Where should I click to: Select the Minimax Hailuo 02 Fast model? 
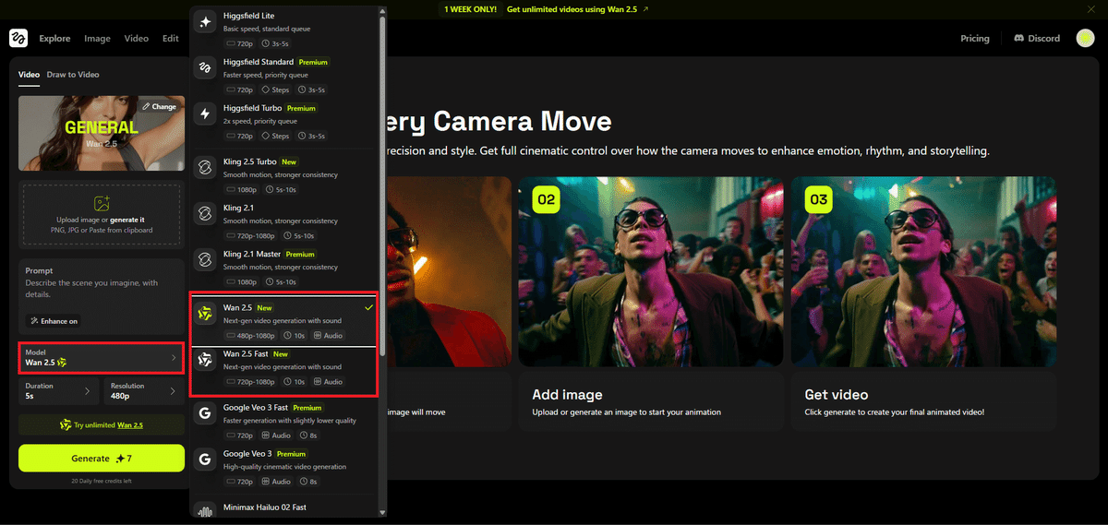click(286, 510)
